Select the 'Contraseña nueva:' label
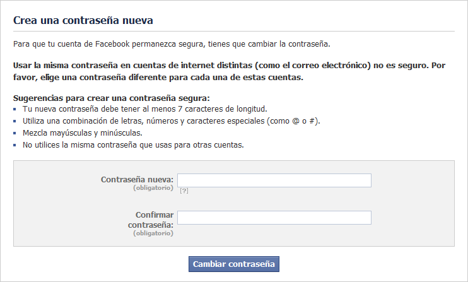This screenshot has height=282, width=468. 137,180
